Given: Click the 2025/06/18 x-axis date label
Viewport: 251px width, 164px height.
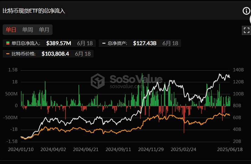Looking at the screenshot, I should point(230,149).
